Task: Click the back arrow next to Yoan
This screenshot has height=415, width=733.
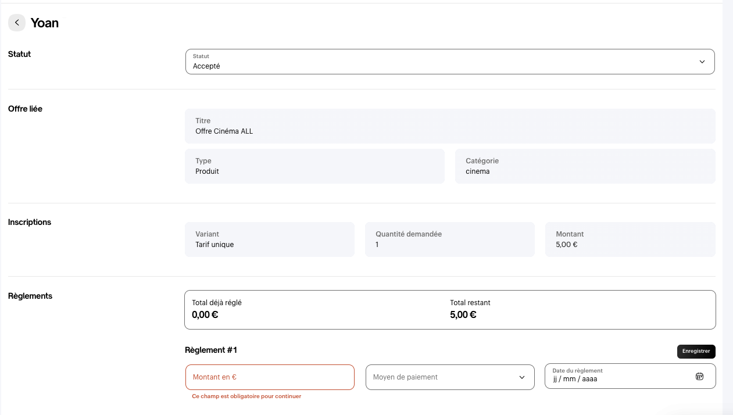Action: [x=17, y=23]
